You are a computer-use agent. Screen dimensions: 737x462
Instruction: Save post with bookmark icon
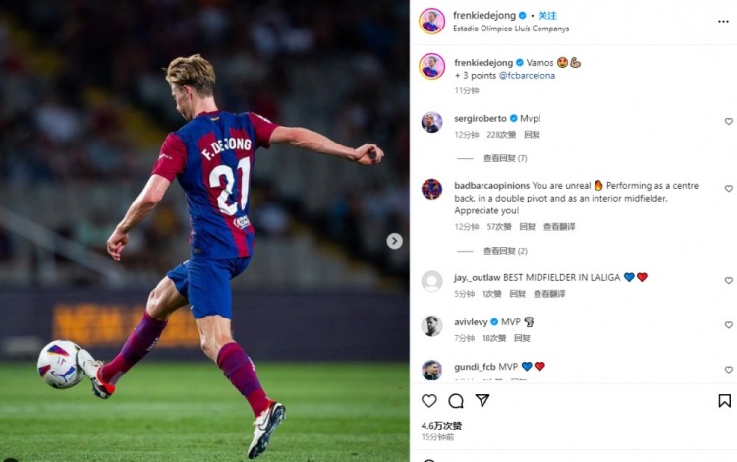(724, 401)
